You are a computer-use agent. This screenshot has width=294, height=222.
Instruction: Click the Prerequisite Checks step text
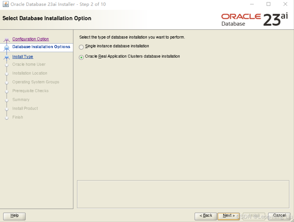point(30,91)
